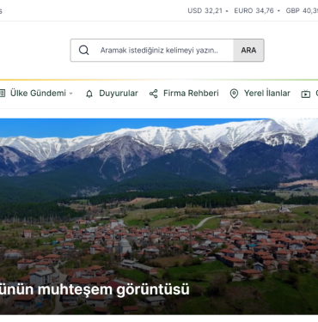Click the bell icon for Duyurular
Image resolution: width=318 pixels, height=322 pixels.
(x=89, y=94)
